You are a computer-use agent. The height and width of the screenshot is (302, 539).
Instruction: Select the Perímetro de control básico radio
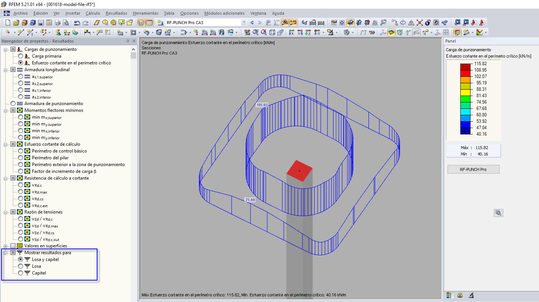(x=20, y=151)
